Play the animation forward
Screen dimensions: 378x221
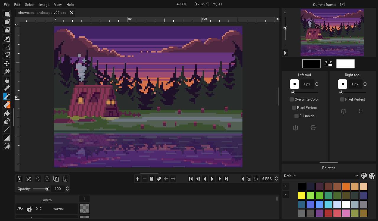212,179
